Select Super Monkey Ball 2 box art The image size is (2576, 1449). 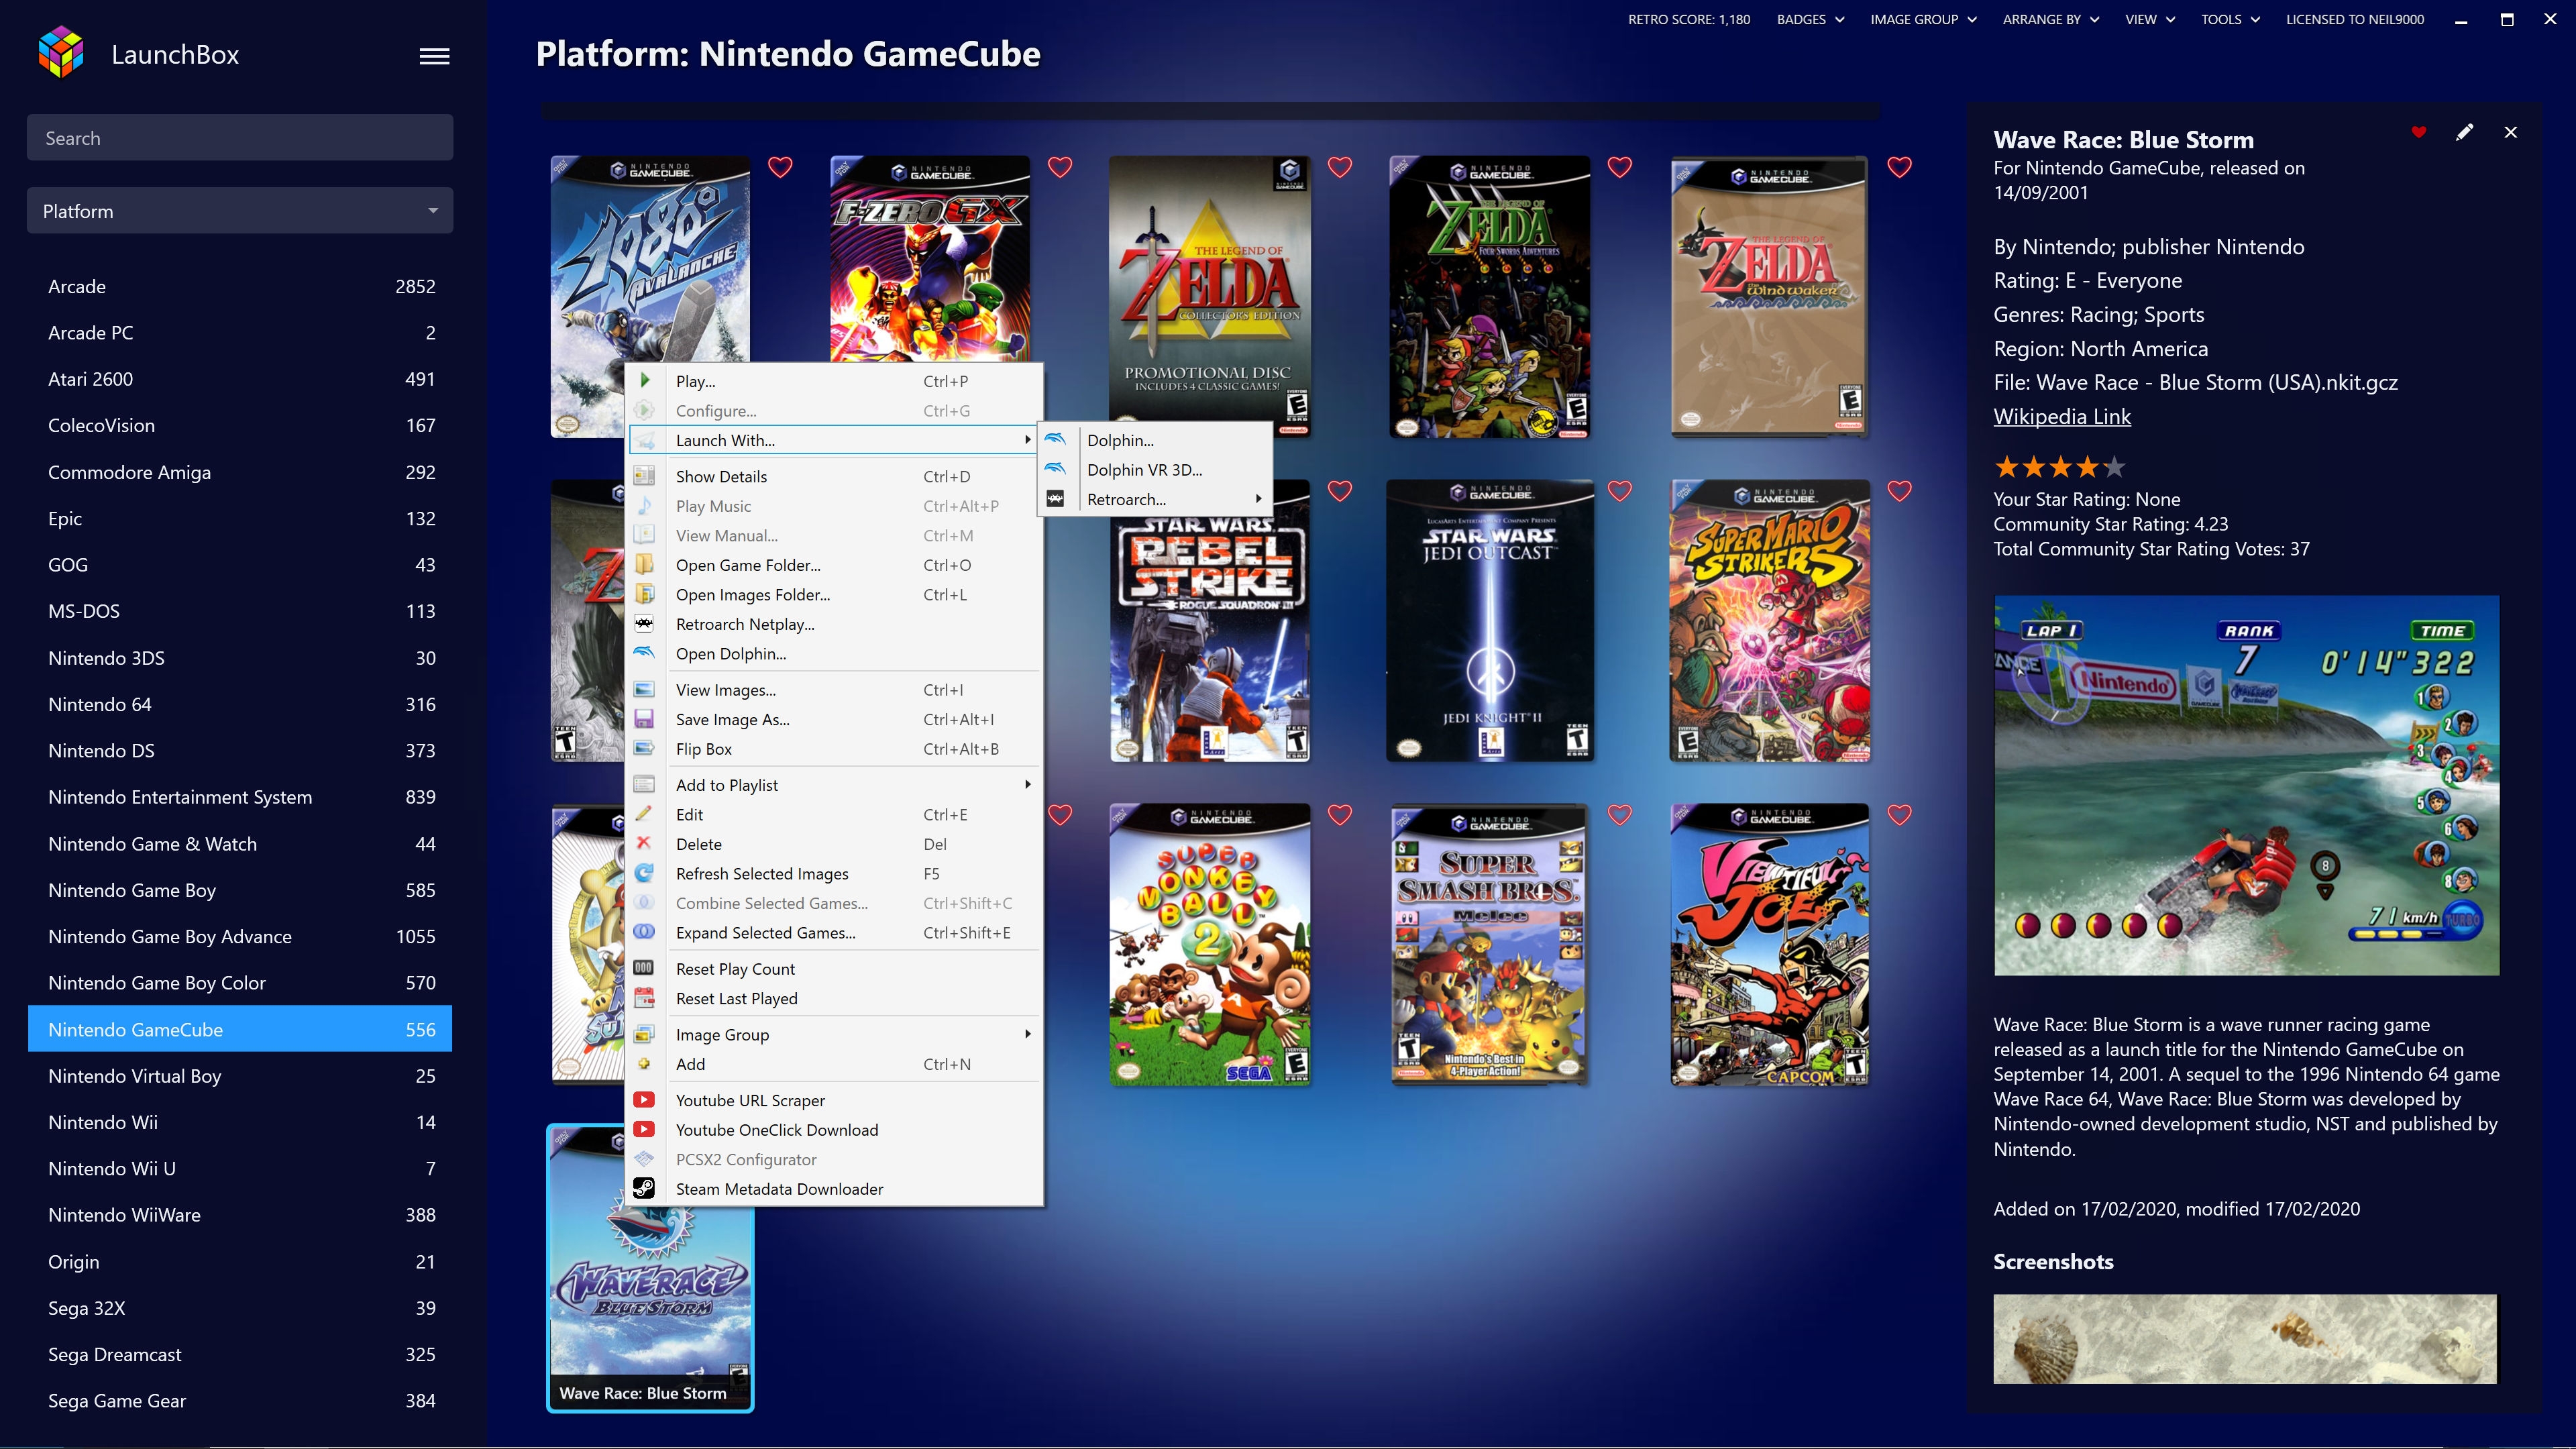(1210, 945)
